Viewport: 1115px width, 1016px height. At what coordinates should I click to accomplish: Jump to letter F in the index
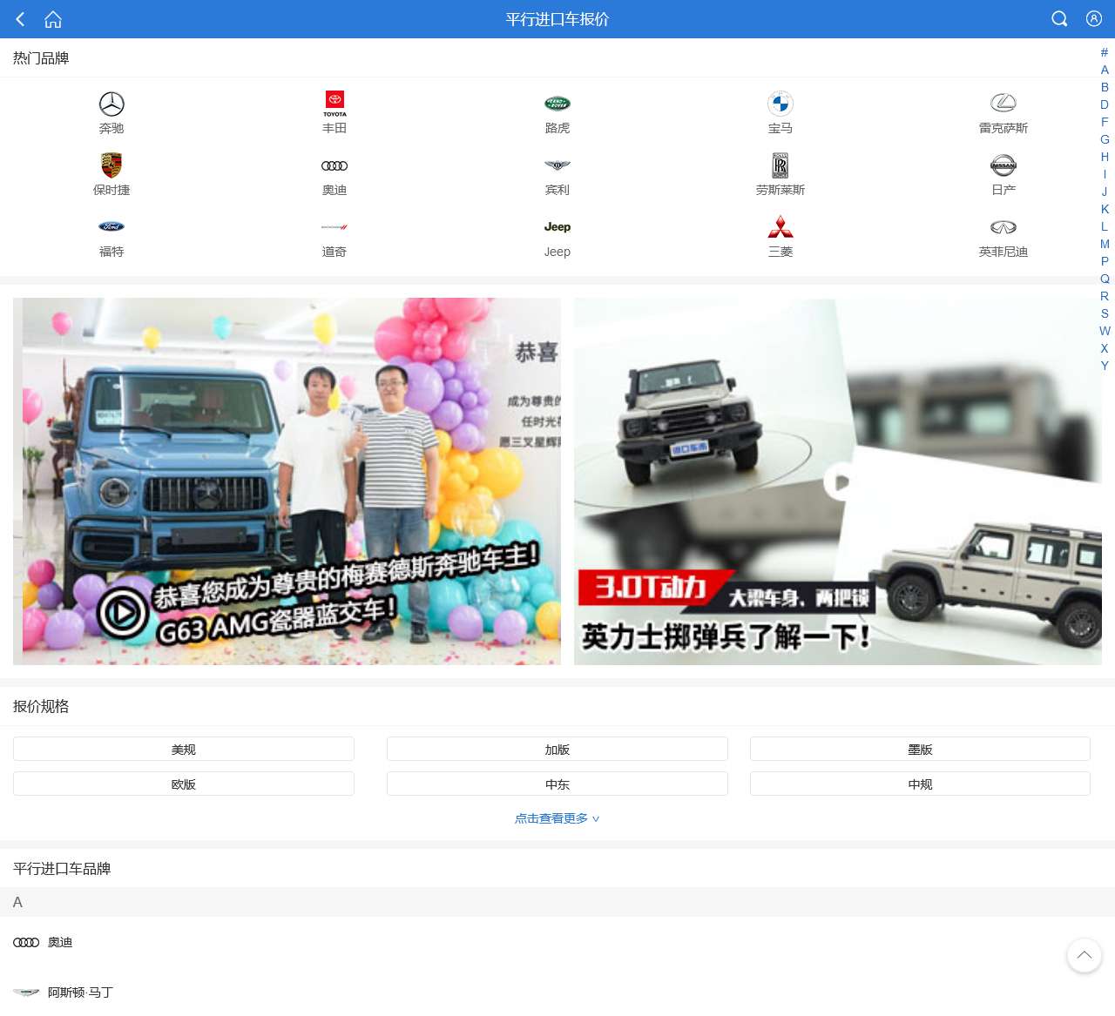pos(1105,122)
